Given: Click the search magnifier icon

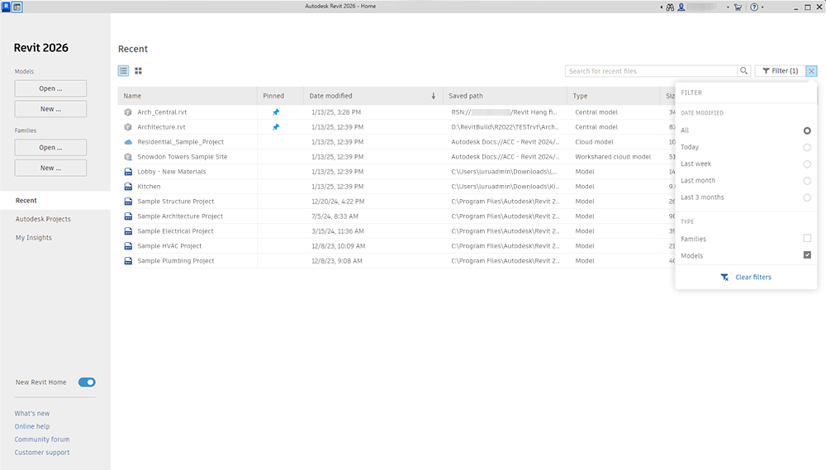Looking at the screenshot, I should (x=744, y=70).
